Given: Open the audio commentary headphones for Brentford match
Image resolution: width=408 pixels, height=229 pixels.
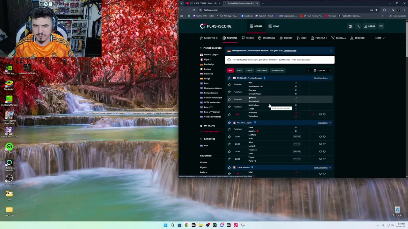Looking at the screenshot, I should click(x=313, y=114).
